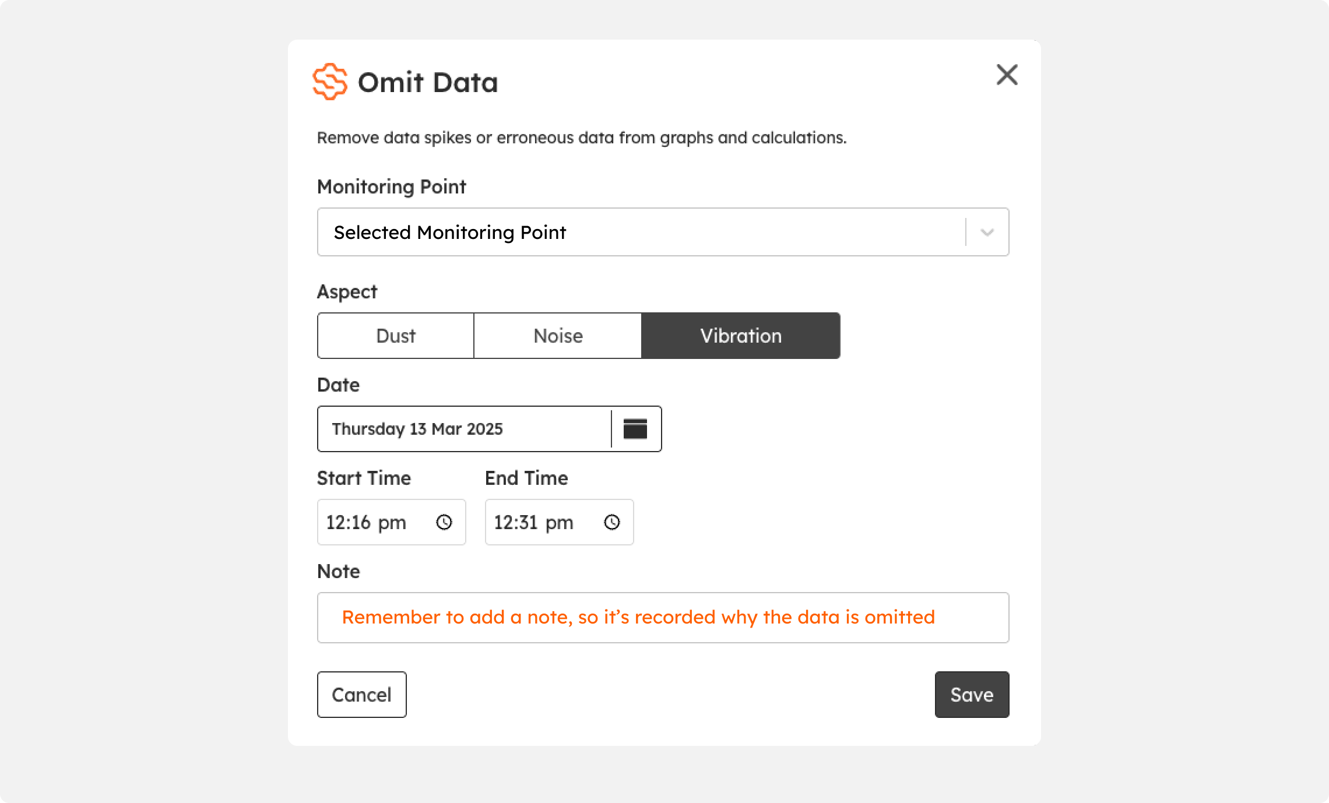Viewport: 1329px width, 803px height.
Task: Select the Dust aspect
Action: 396,336
